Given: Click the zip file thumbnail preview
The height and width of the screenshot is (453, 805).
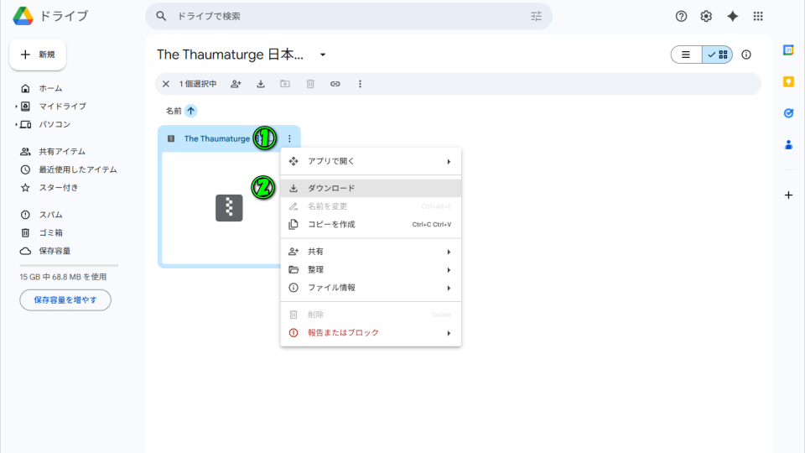Looking at the screenshot, I should pyautogui.click(x=229, y=208).
